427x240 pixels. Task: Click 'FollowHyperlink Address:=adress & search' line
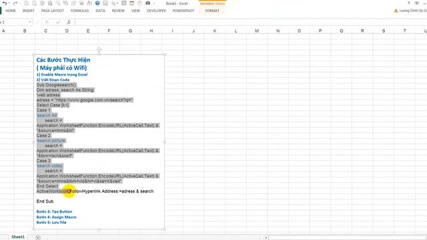[95, 191]
